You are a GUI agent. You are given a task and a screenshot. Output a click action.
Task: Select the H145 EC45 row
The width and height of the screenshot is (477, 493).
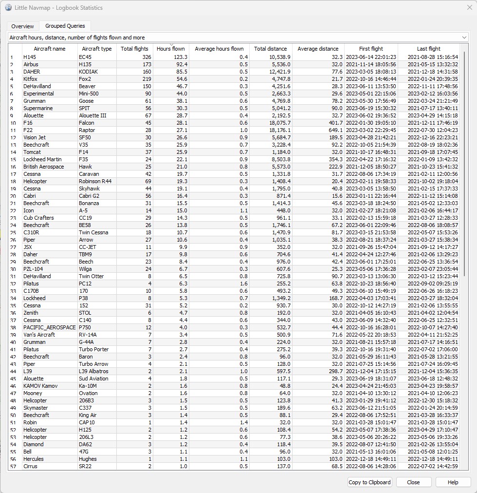coord(50,57)
